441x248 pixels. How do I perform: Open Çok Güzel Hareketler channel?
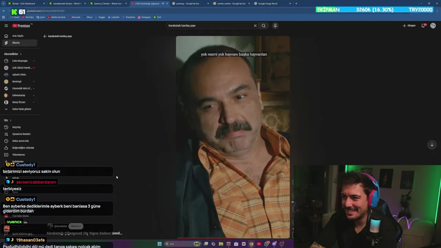click(19, 68)
